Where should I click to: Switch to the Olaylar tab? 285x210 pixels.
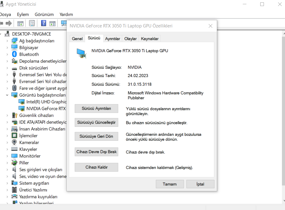(x=131, y=39)
